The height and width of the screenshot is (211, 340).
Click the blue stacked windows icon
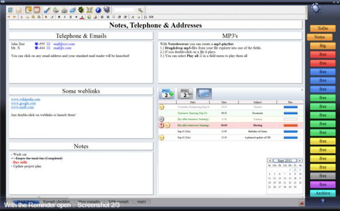click(x=73, y=10)
